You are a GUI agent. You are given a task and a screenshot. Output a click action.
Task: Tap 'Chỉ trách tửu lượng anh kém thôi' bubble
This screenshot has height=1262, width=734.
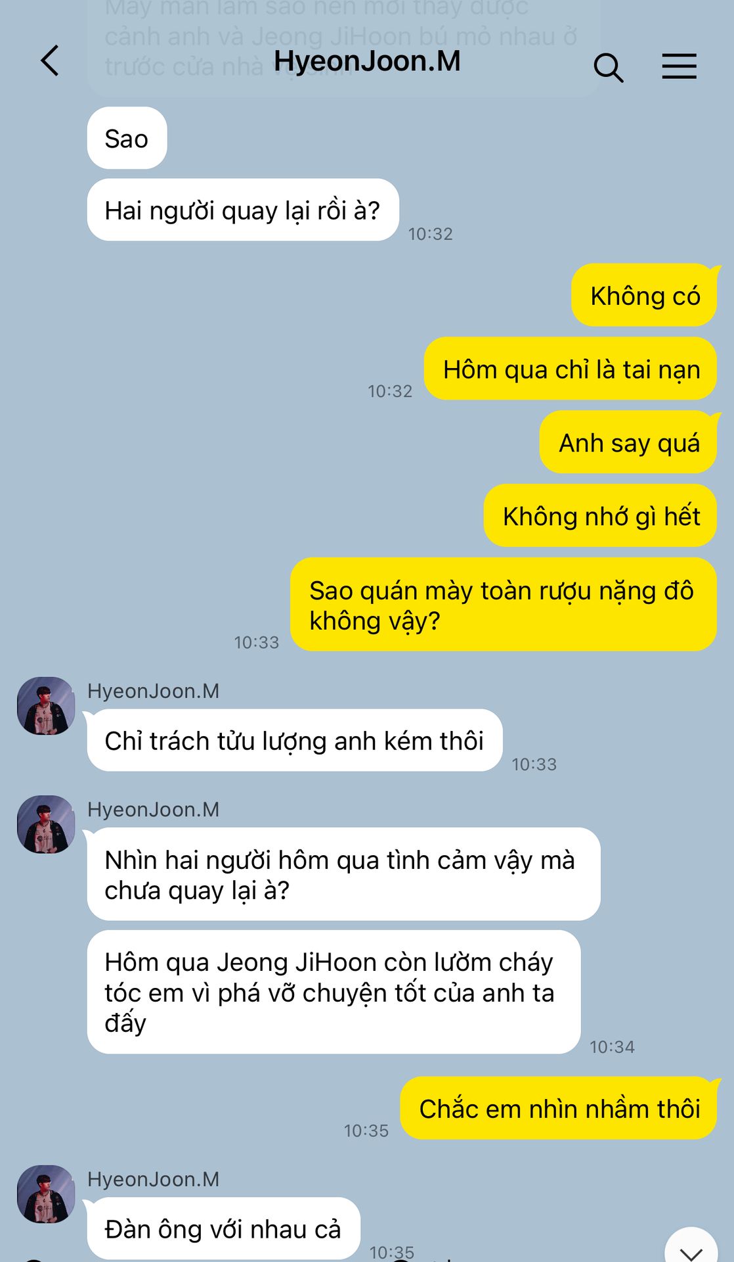point(295,740)
